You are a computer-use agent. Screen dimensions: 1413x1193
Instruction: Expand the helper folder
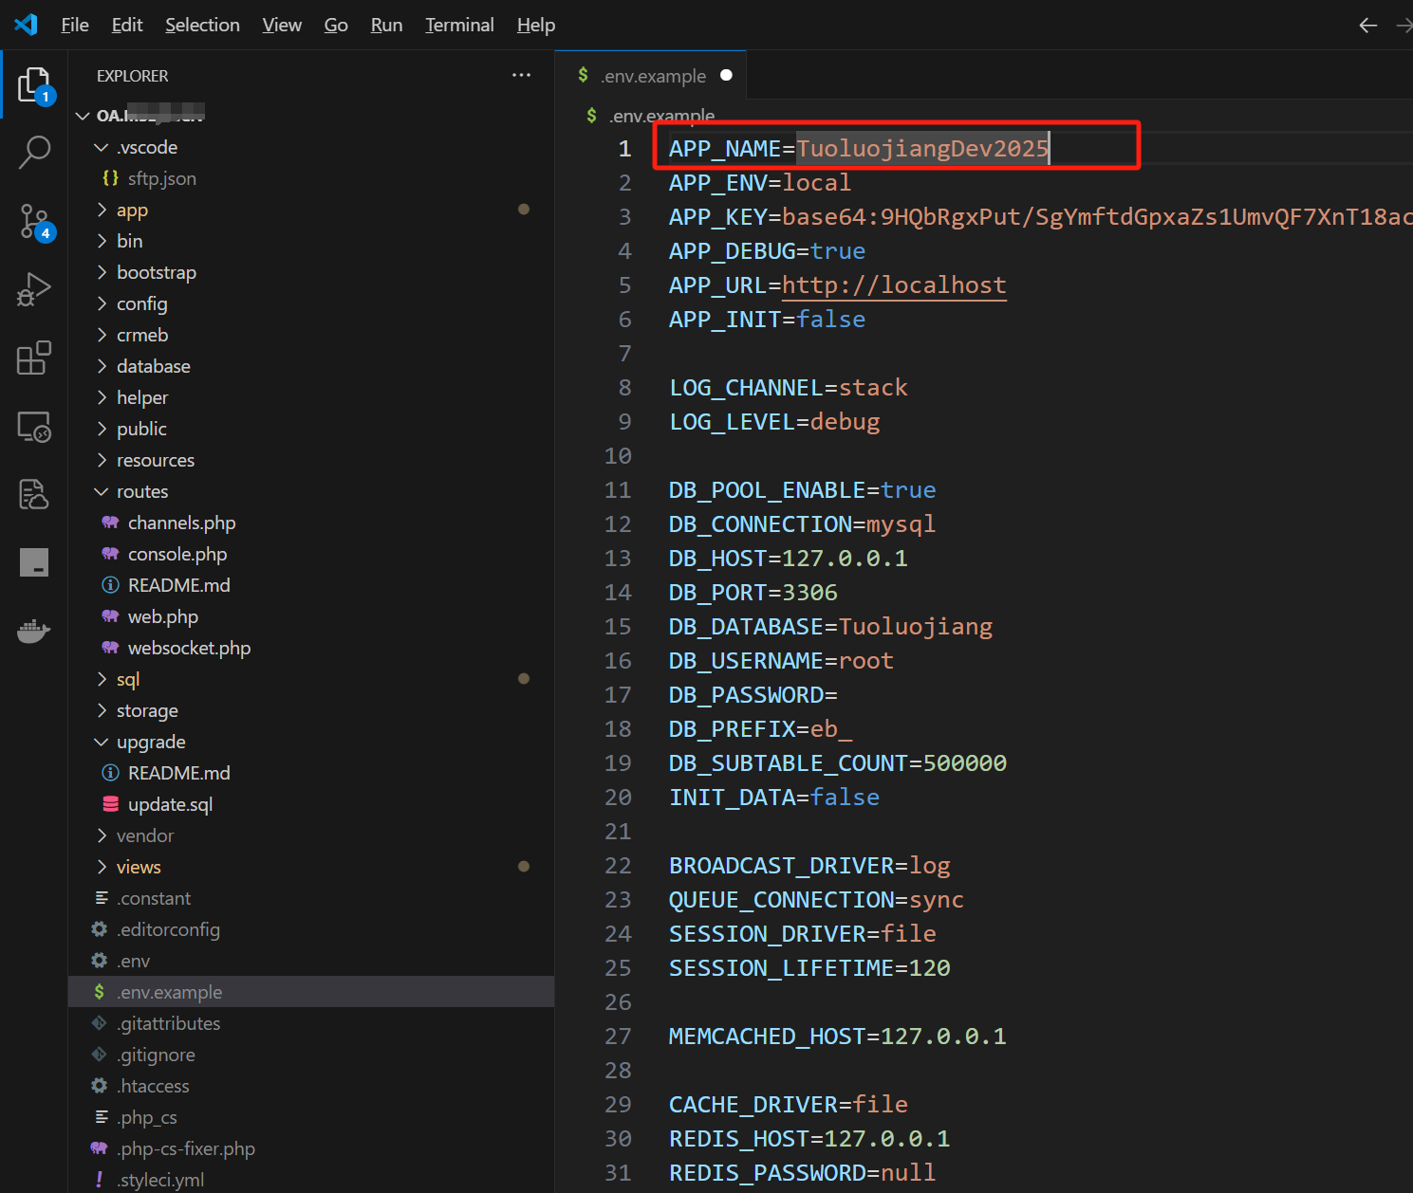click(311, 397)
